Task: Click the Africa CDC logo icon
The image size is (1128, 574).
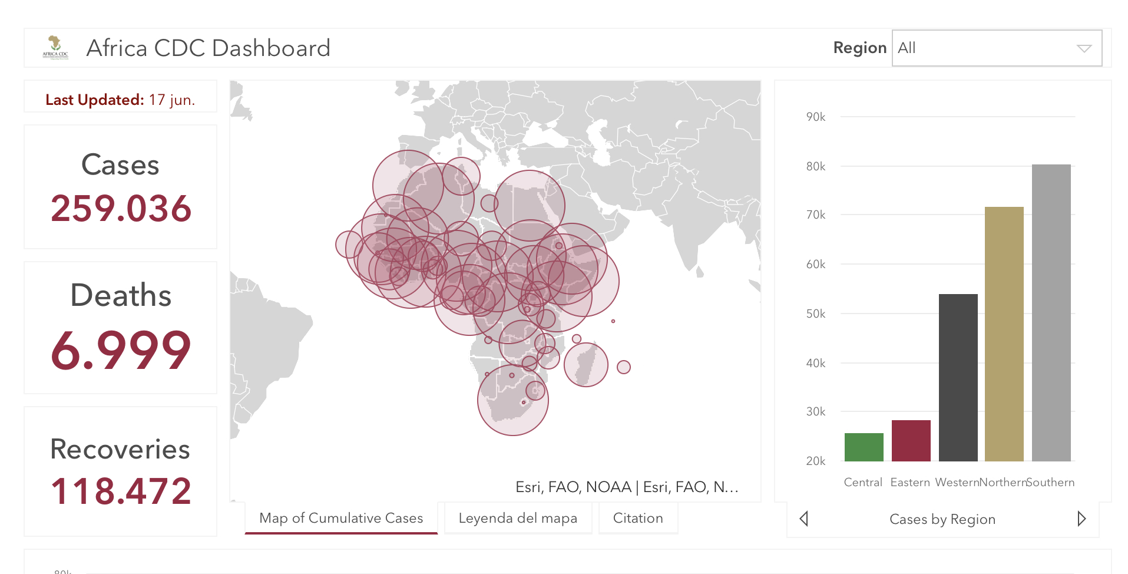Action: tap(55, 47)
